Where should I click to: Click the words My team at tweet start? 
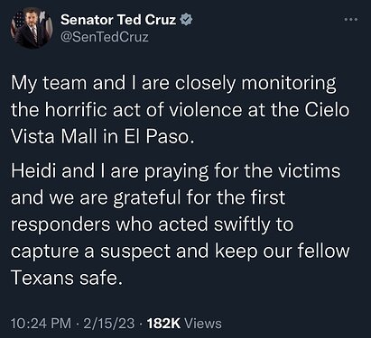[x=49, y=84]
